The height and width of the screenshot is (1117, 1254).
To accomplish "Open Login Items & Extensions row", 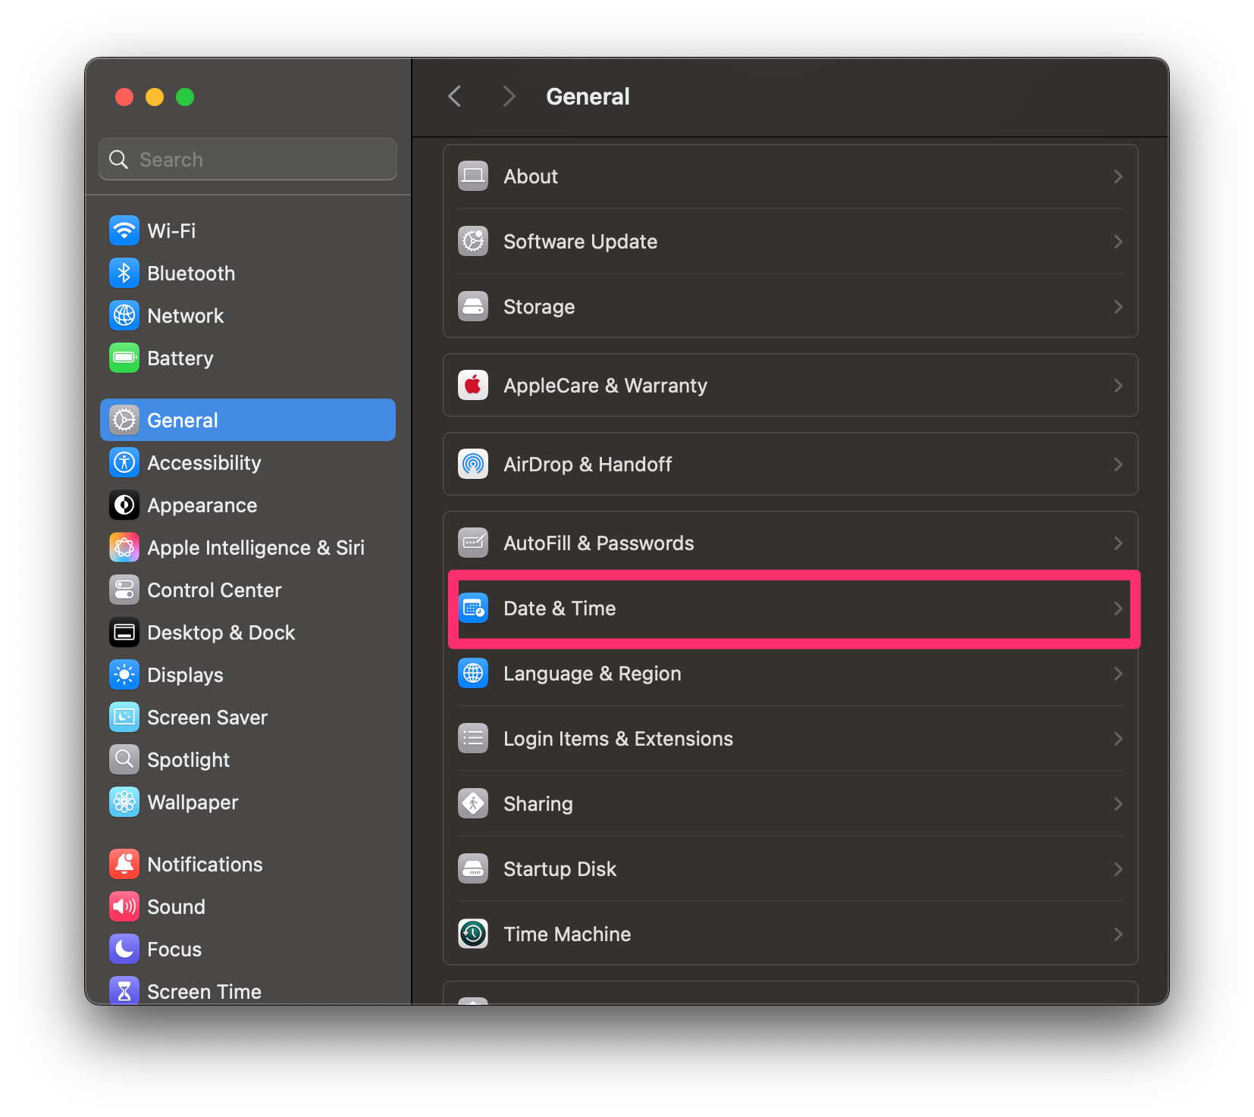I will (791, 738).
